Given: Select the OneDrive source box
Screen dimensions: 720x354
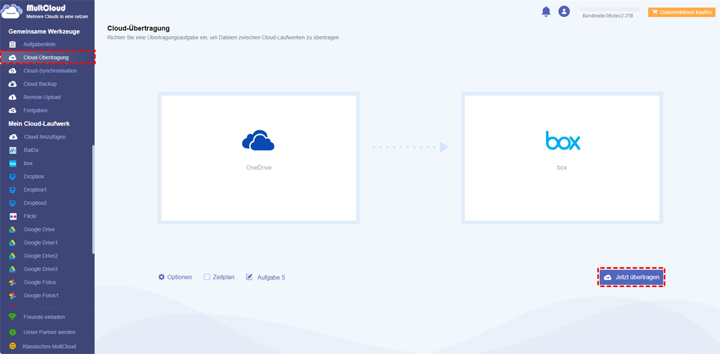Looking at the screenshot, I should pyautogui.click(x=259, y=158).
